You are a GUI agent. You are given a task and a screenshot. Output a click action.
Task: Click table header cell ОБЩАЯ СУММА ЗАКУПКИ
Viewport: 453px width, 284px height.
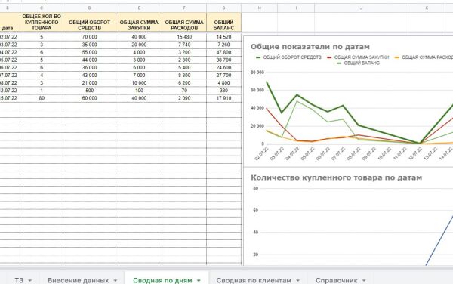click(139, 22)
